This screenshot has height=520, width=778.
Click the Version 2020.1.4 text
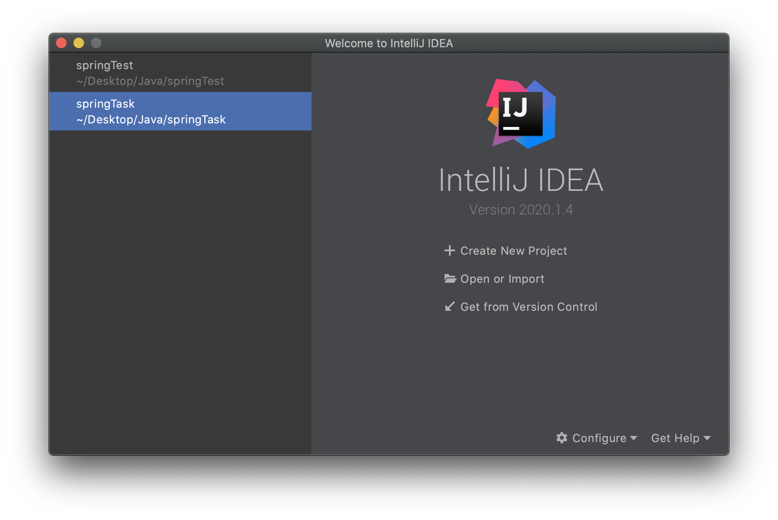[521, 210]
